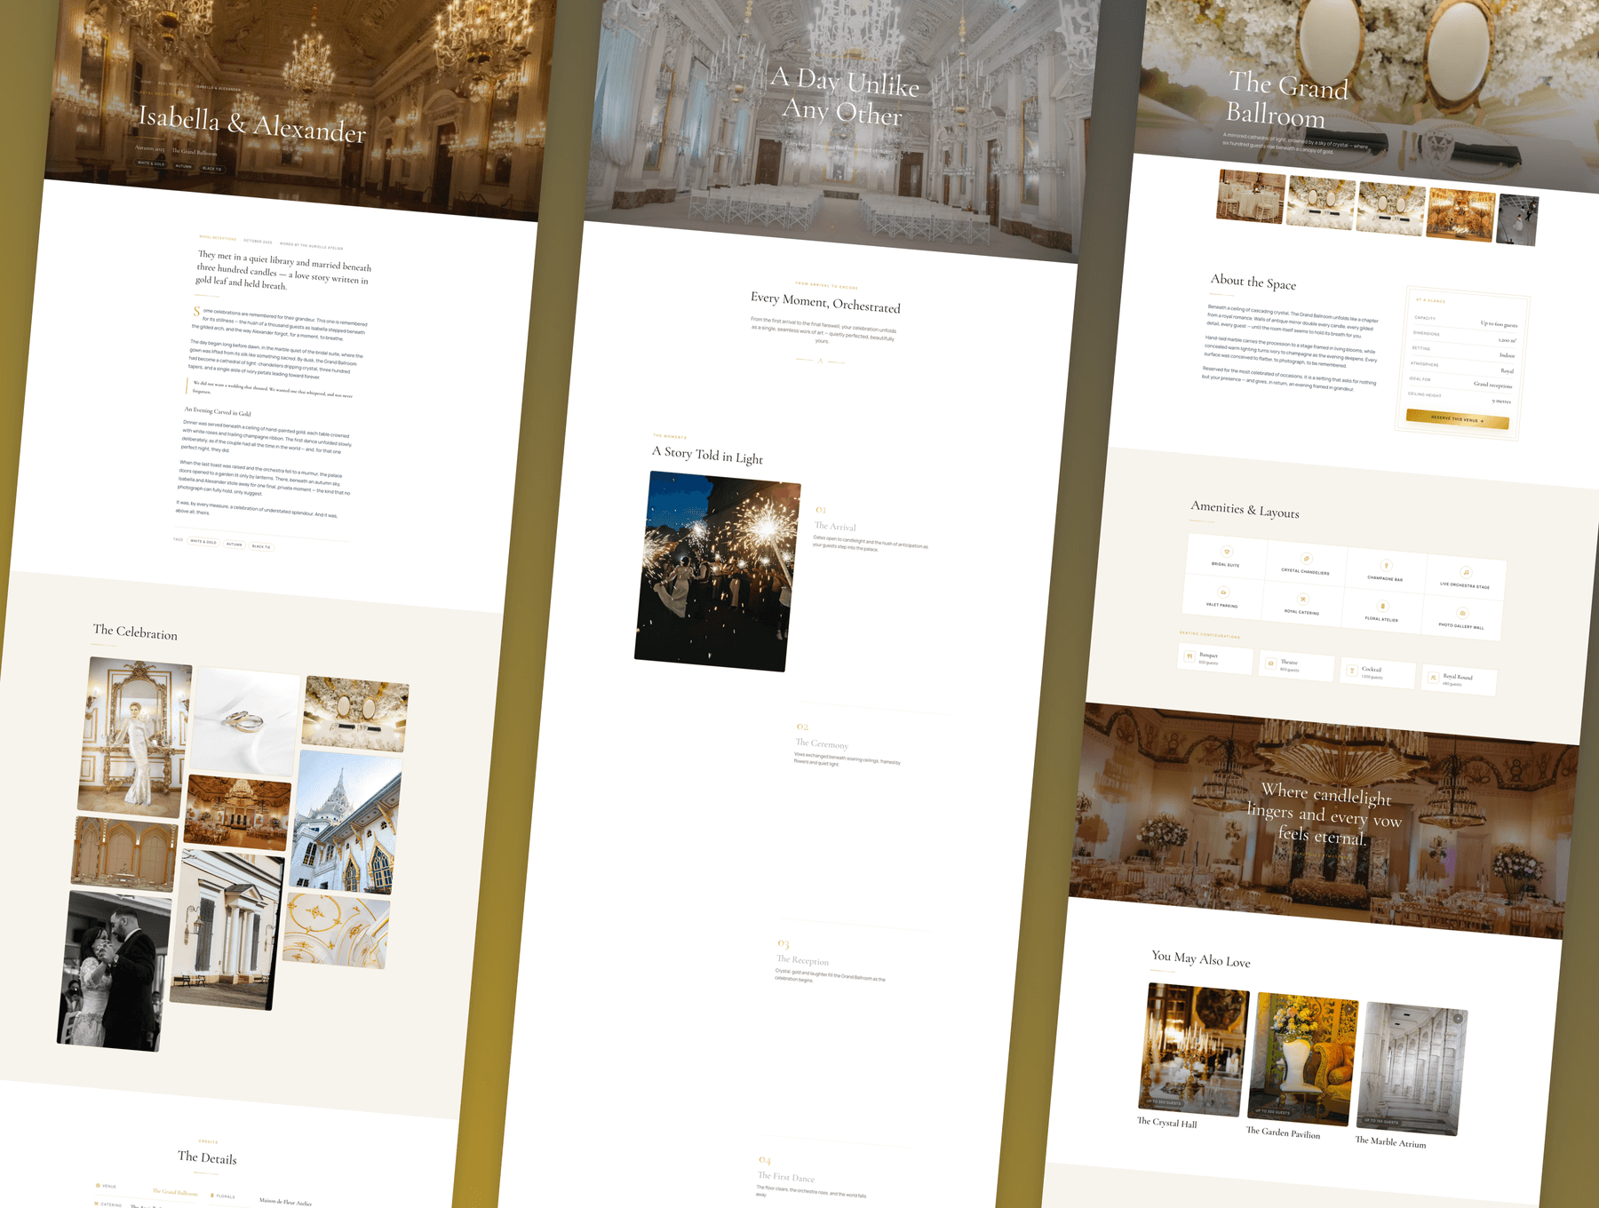
Task: Open the golden floral stage gallery thumbnail
Action: (x=1460, y=214)
